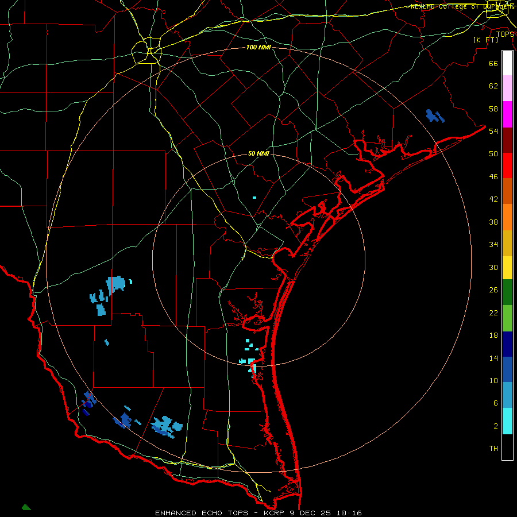Click the TOPS legend title
The width and height of the screenshot is (517, 517).
point(505,34)
